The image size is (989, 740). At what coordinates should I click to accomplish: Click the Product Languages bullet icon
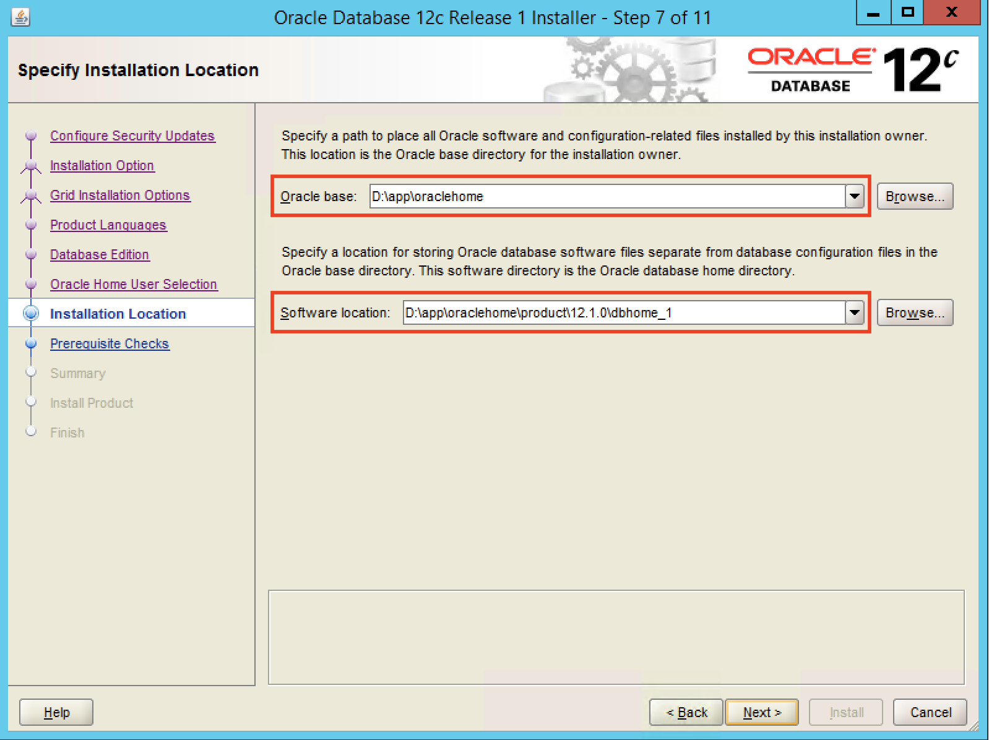31,225
